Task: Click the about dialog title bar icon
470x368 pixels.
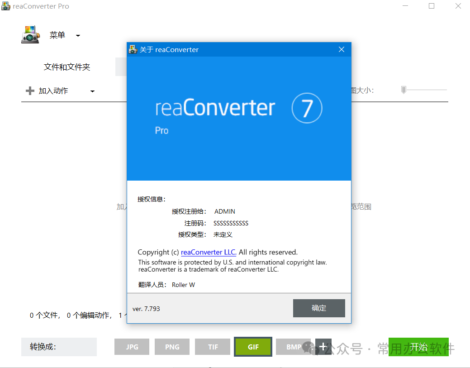Action: (133, 49)
